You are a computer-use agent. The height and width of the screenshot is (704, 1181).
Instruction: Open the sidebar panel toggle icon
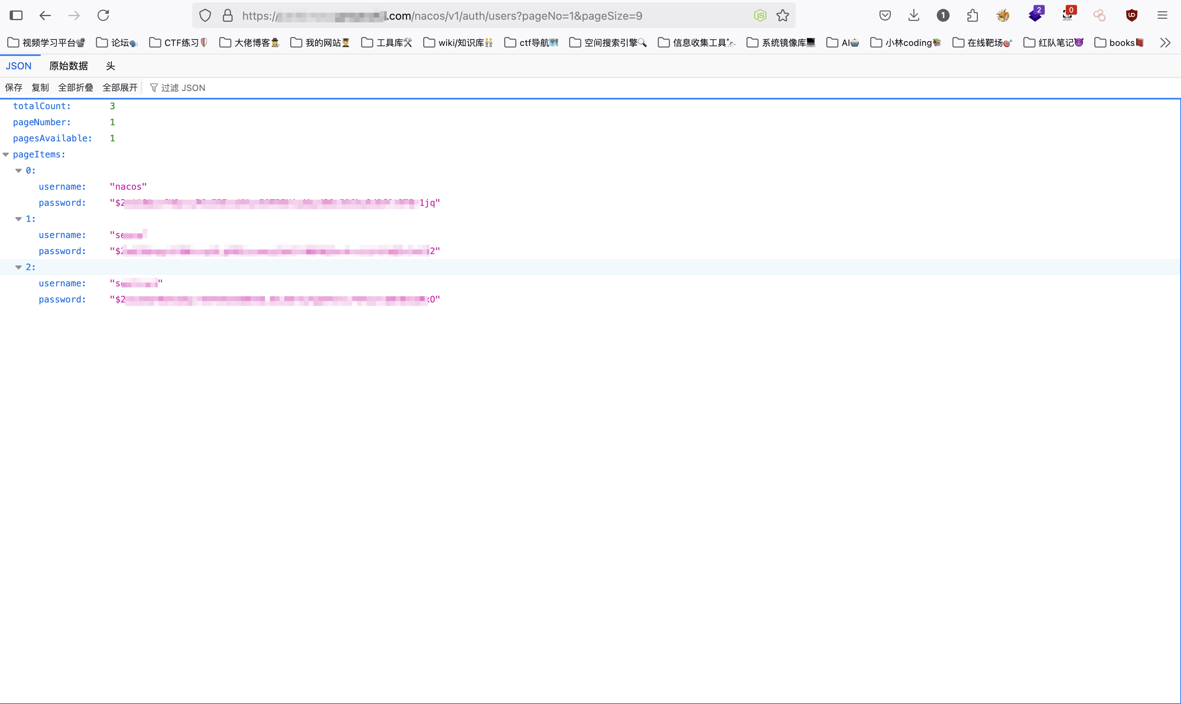[16, 16]
